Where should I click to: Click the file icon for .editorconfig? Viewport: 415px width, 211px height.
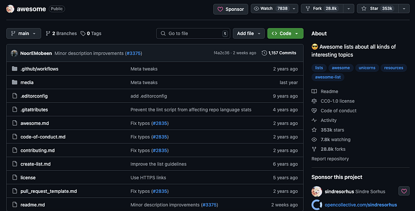click(x=15, y=96)
